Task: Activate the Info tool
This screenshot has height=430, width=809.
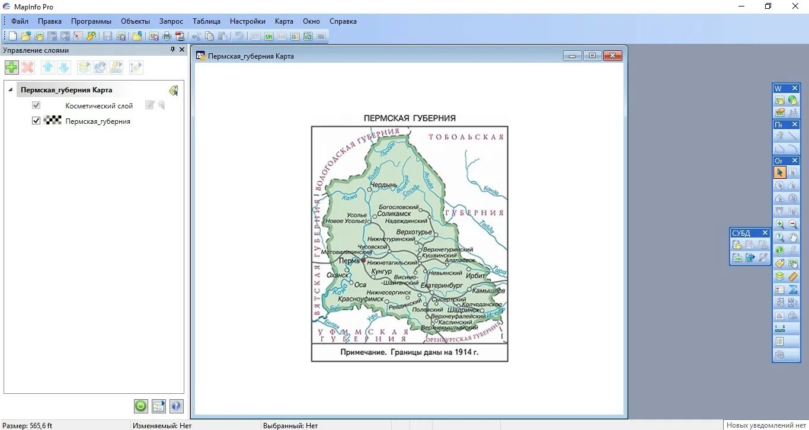Action: coord(780,251)
